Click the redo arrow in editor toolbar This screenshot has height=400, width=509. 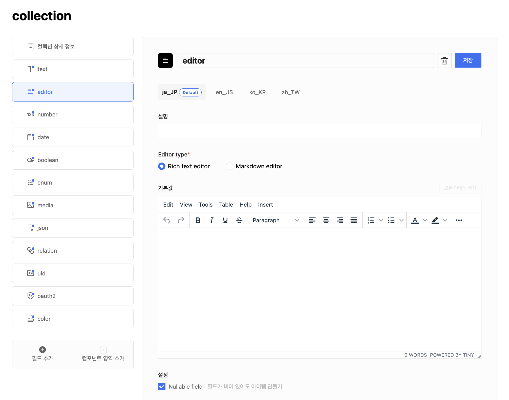(x=181, y=220)
